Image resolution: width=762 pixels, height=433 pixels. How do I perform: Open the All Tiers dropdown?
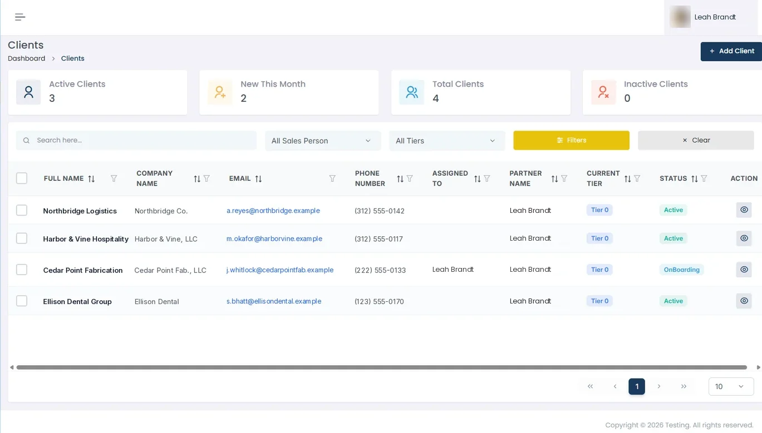(x=447, y=141)
